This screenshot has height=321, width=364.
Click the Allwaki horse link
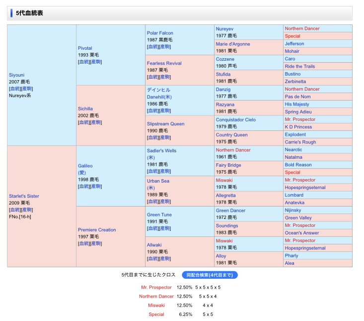[x=155, y=245]
